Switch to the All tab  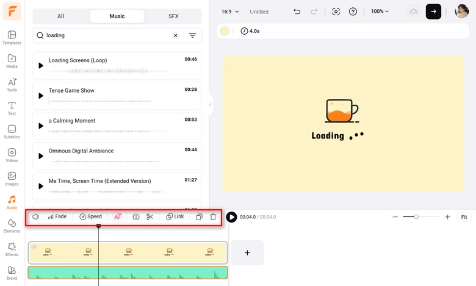(x=60, y=16)
